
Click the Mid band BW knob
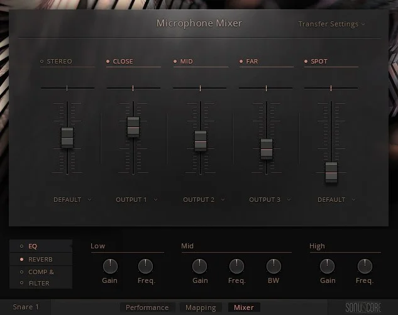point(274,266)
